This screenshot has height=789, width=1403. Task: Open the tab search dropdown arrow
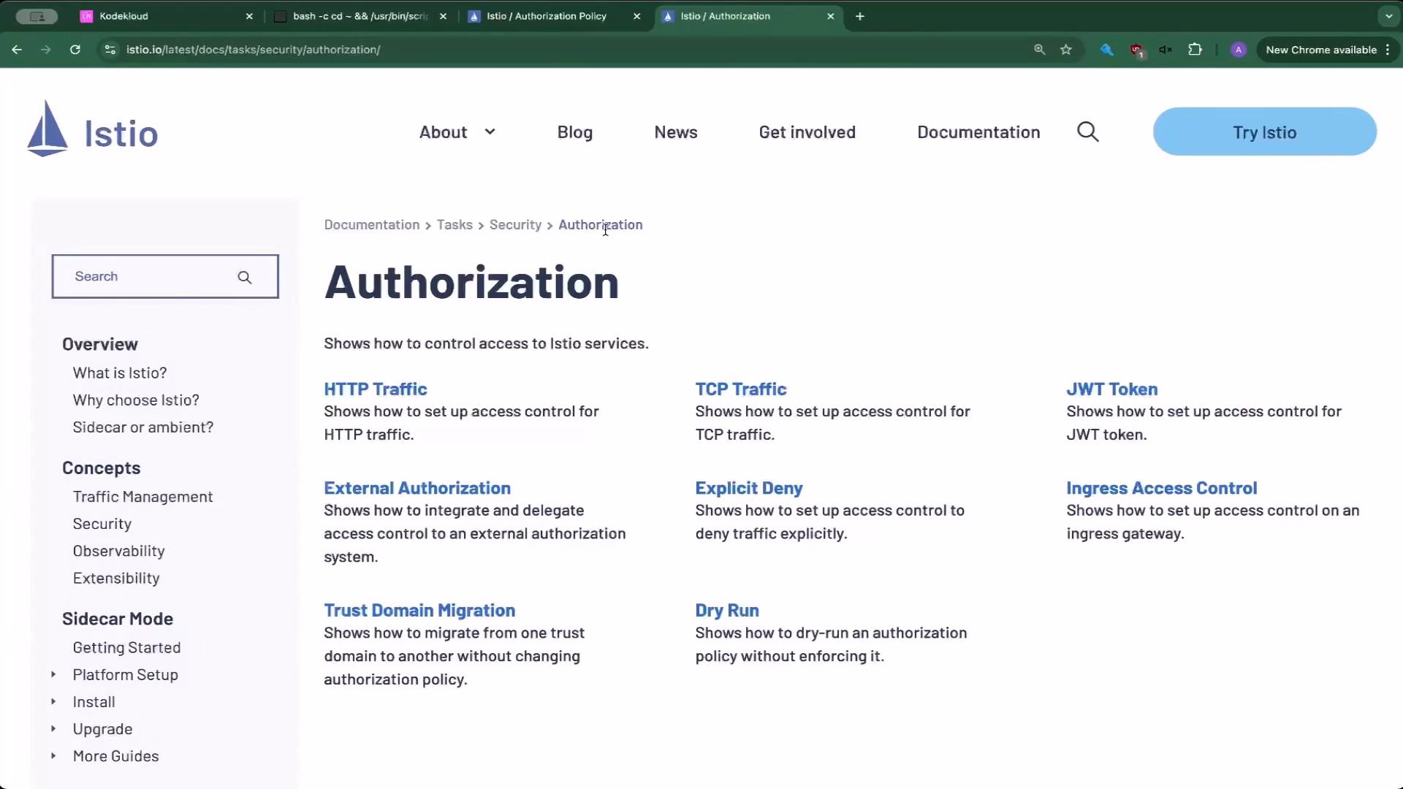click(1388, 16)
